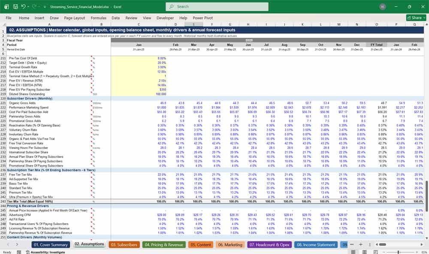Viewport: 429px width, 254px height.
Task: Click the 'Diluted Shares Outstanding' label cell
Action: coord(27,94)
